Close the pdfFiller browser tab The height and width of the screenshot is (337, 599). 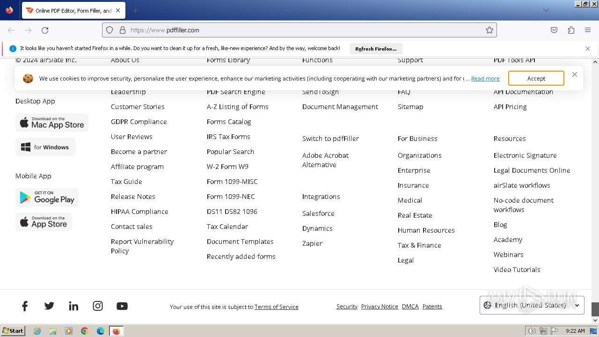[118, 10]
